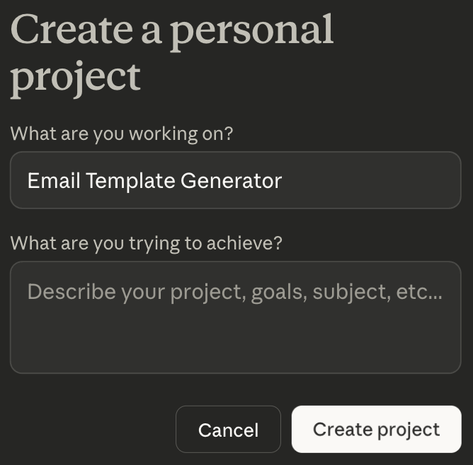
Task: Click on the 'Email Template Generator' text
Action: [154, 181]
